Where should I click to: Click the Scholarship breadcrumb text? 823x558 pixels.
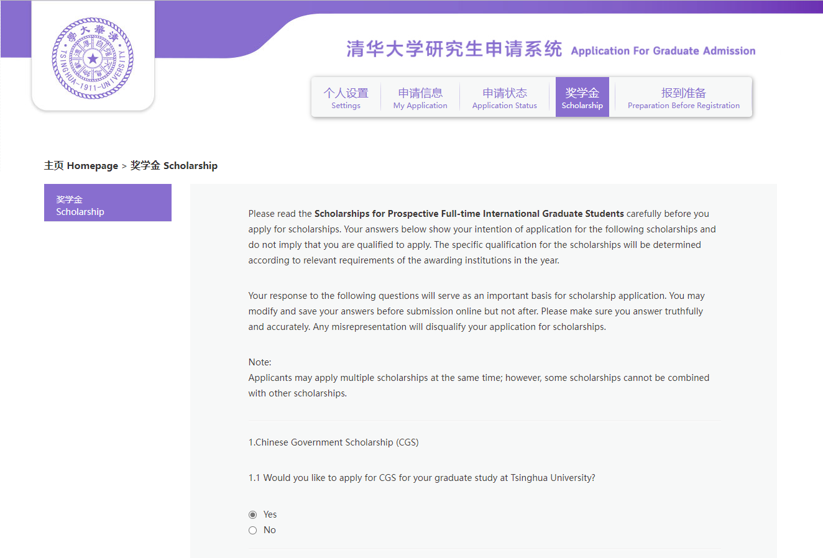point(174,165)
